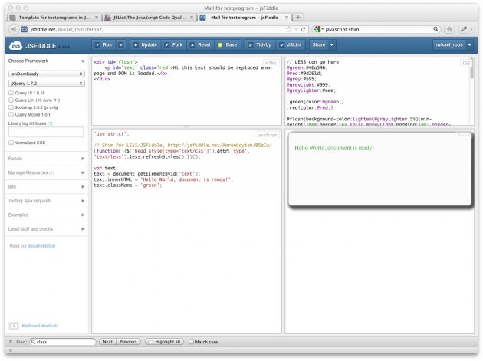Expand the Testing Ajax requests section

click(x=47, y=201)
